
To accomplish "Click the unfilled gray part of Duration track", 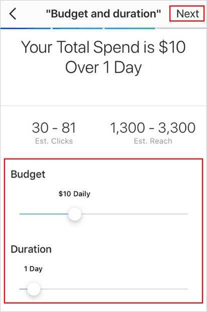I will pyautogui.click(x=114, y=289).
